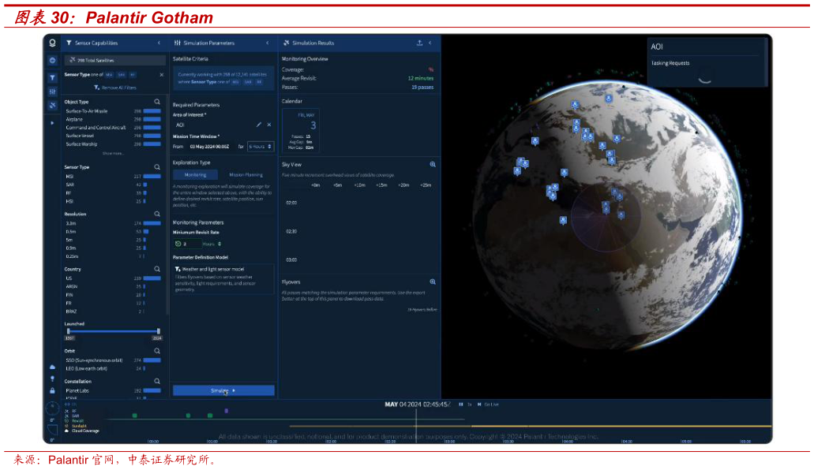Select the Monitoring exploration type
The image size is (814, 470).
195,175
